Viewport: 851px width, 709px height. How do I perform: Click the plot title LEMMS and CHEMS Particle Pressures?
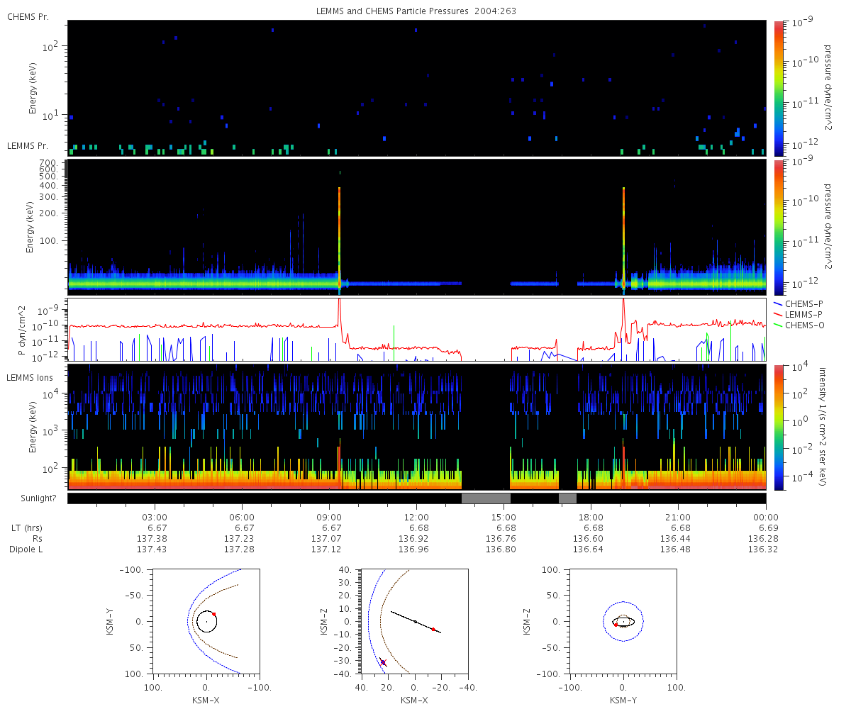tap(393, 11)
